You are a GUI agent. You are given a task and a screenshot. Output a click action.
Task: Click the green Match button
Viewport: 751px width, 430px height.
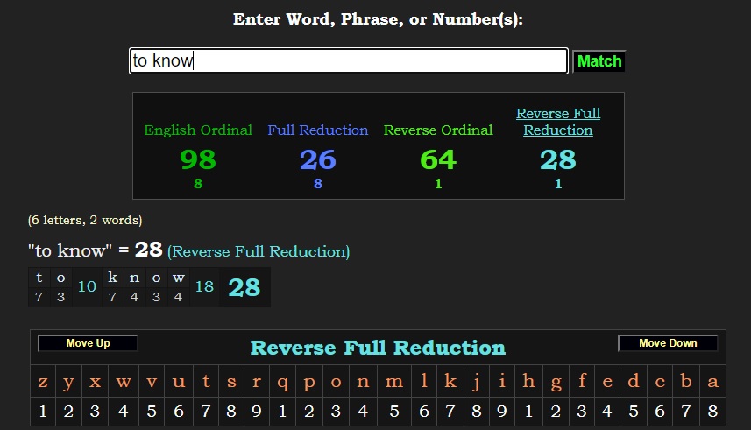click(599, 61)
